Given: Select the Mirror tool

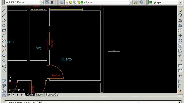Looking at the screenshot, I should pos(180,20).
